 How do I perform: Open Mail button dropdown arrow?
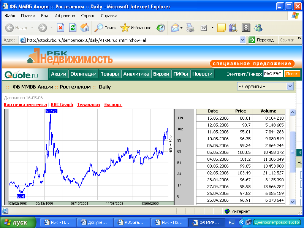(x=182, y=28)
